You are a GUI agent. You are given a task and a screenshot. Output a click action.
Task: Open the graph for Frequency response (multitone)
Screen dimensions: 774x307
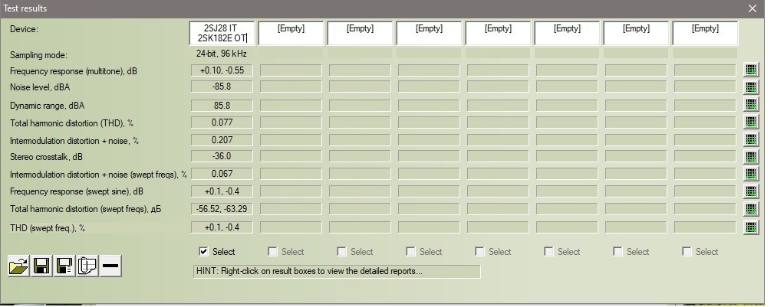point(751,70)
